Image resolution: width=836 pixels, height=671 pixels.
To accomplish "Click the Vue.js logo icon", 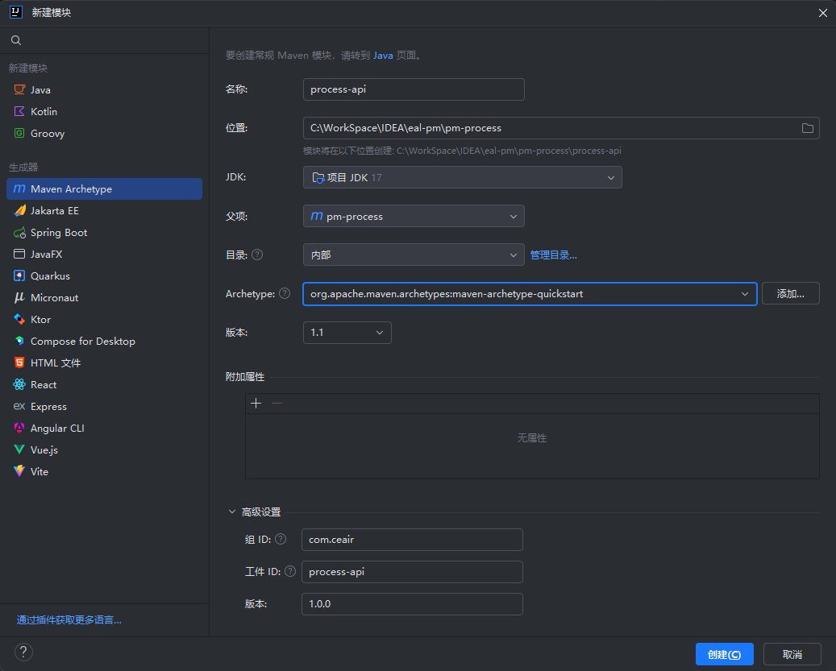I will pyautogui.click(x=19, y=449).
